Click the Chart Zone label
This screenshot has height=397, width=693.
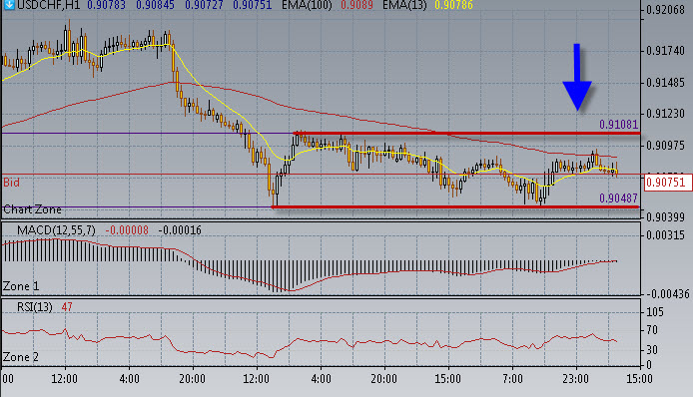pos(32,209)
